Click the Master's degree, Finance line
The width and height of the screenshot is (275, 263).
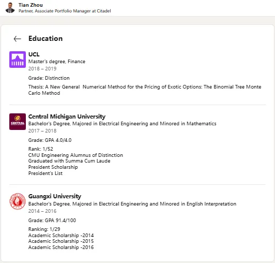tap(57, 62)
